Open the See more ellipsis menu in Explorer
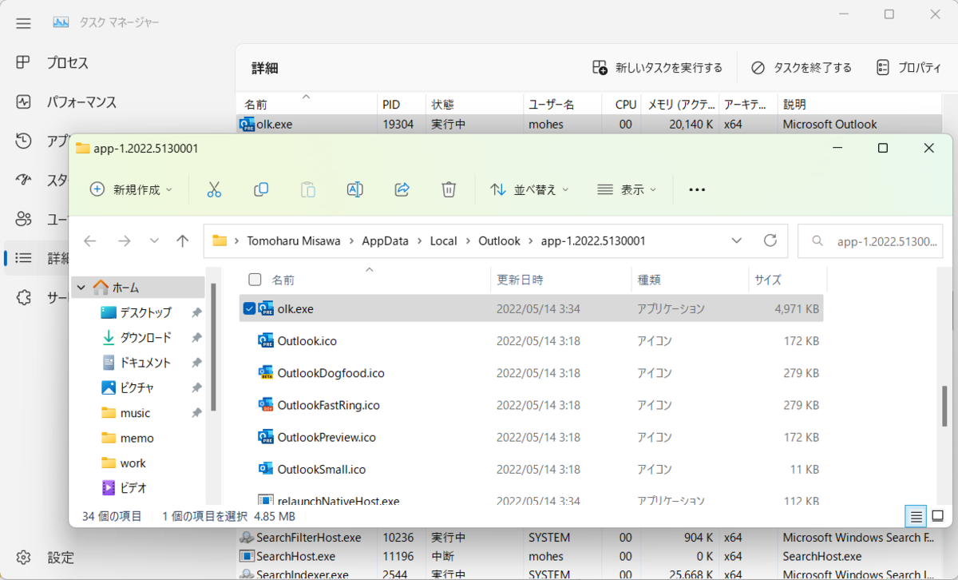The width and height of the screenshot is (958, 580). click(x=697, y=189)
